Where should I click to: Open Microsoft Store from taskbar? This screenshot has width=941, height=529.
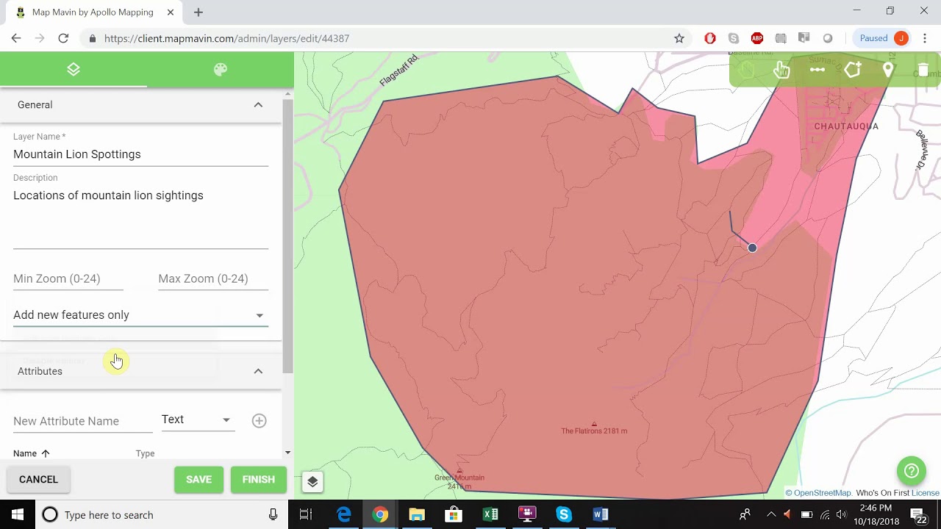click(x=454, y=514)
